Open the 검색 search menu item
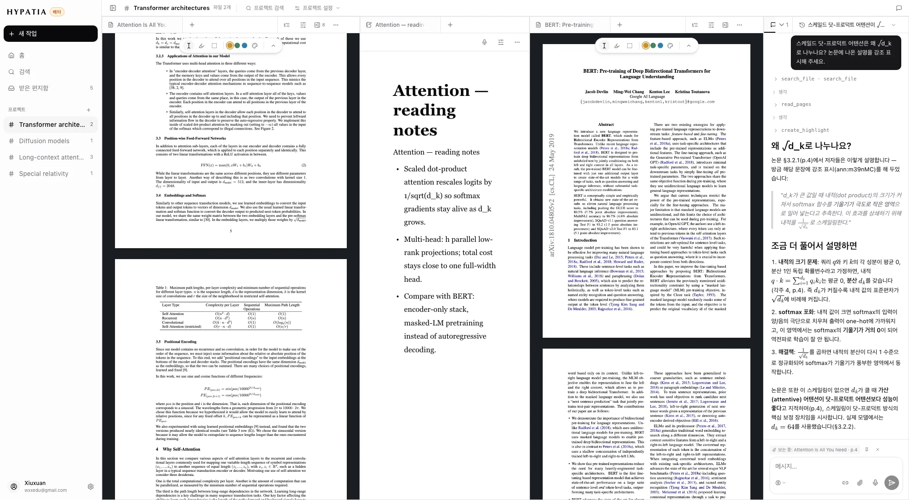 pyautogui.click(x=50, y=72)
